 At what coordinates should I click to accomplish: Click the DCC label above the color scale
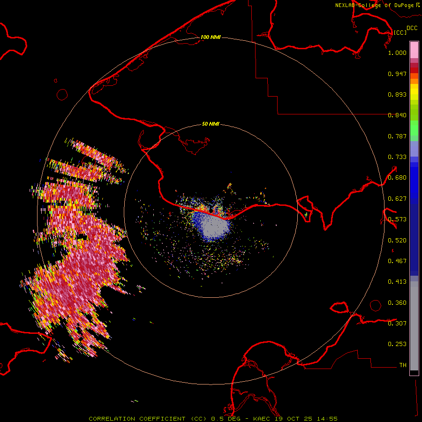click(412, 28)
